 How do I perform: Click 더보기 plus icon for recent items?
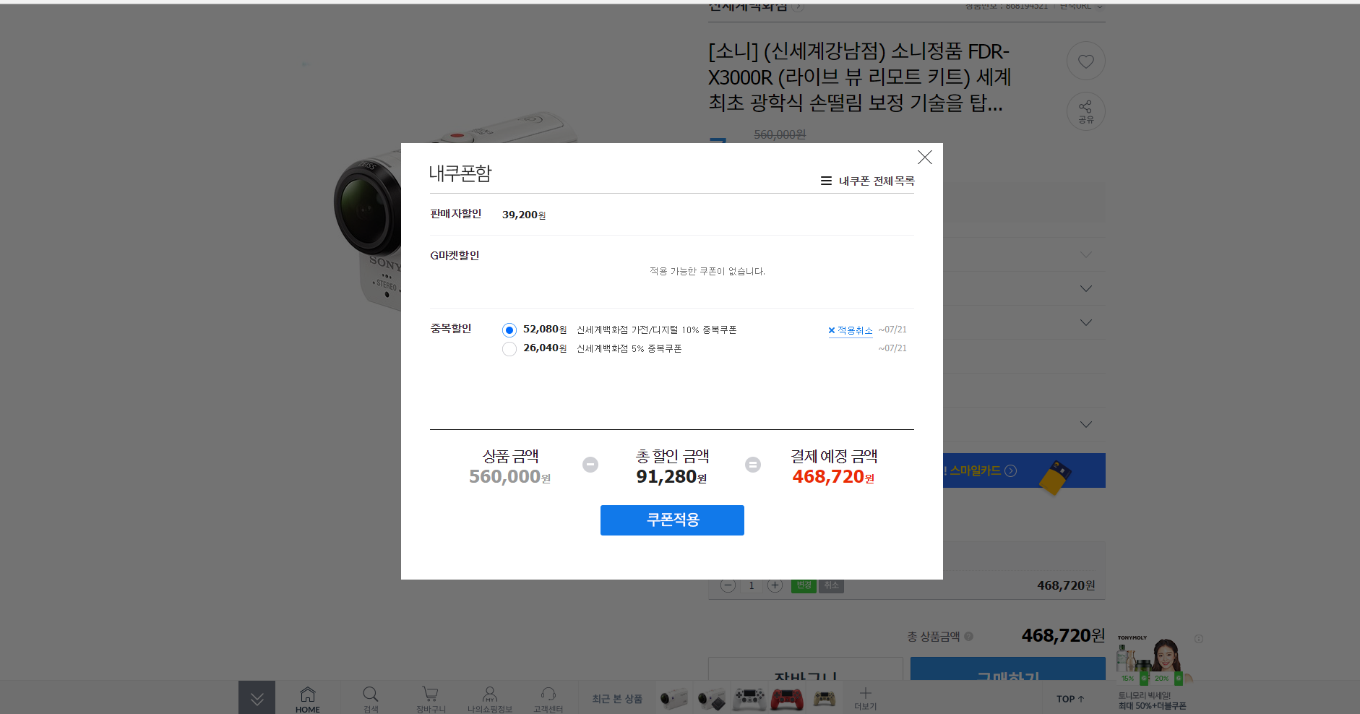click(865, 697)
